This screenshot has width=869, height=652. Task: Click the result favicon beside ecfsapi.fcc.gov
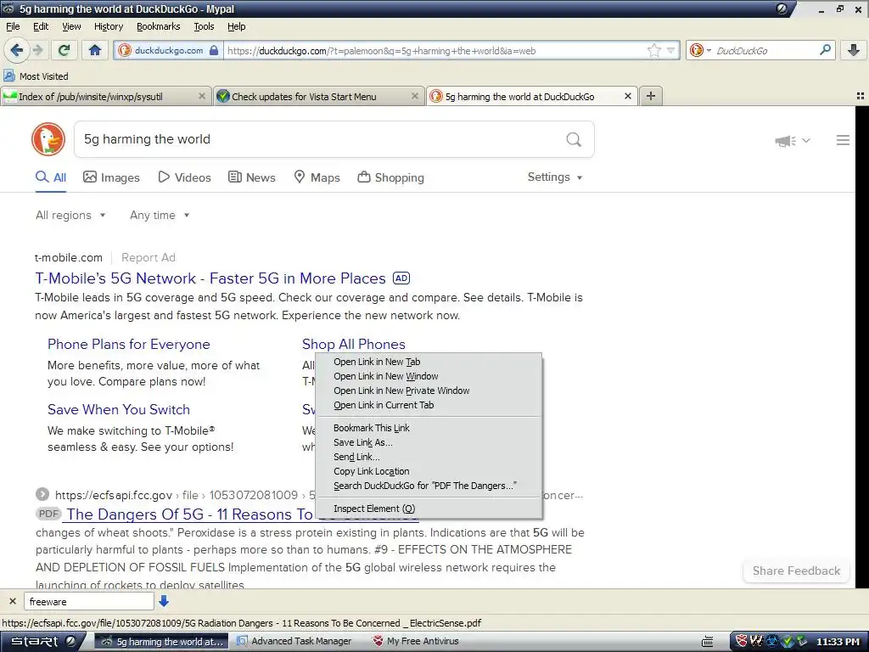click(x=42, y=494)
